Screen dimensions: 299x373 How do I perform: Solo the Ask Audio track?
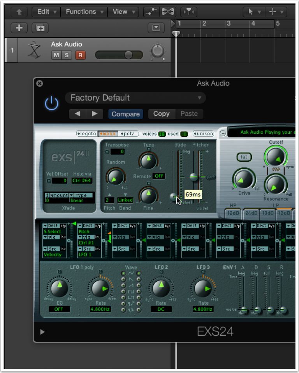coord(67,55)
